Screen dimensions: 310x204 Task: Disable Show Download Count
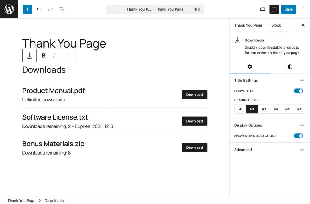298,136
